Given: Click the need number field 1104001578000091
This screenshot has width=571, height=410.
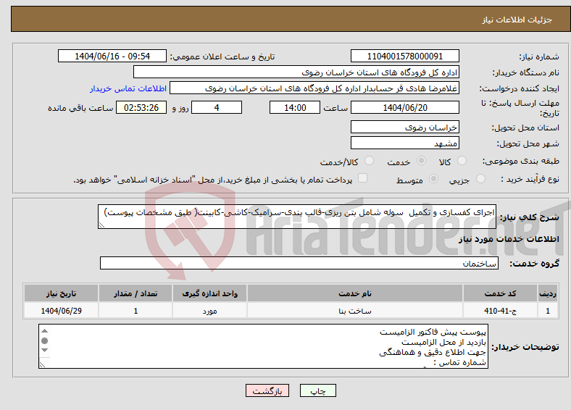Looking at the screenshot, I should pyautogui.click(x=405, y=56).
